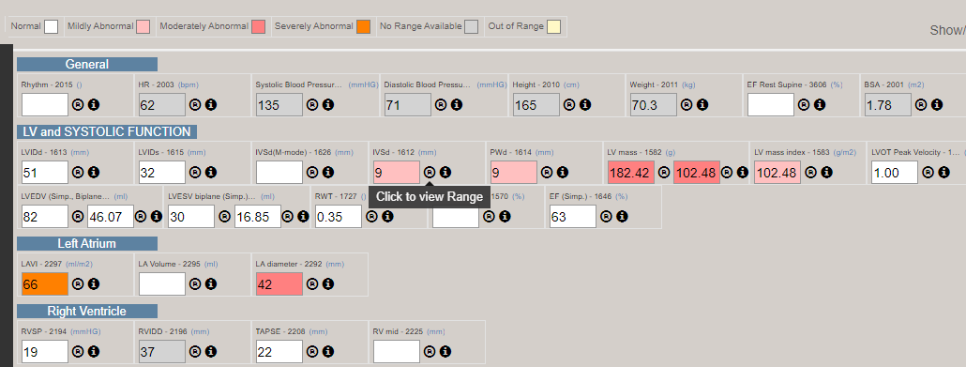The width and height of the screenshot is (966, 367).
Task: Click the LVESV input showing 30
Action: click(x=191, y=217)
